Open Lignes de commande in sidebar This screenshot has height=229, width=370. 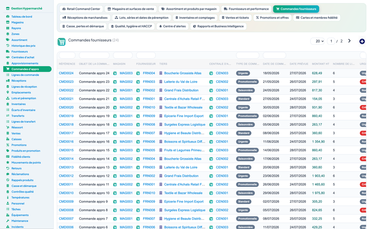tap(25, 75)
